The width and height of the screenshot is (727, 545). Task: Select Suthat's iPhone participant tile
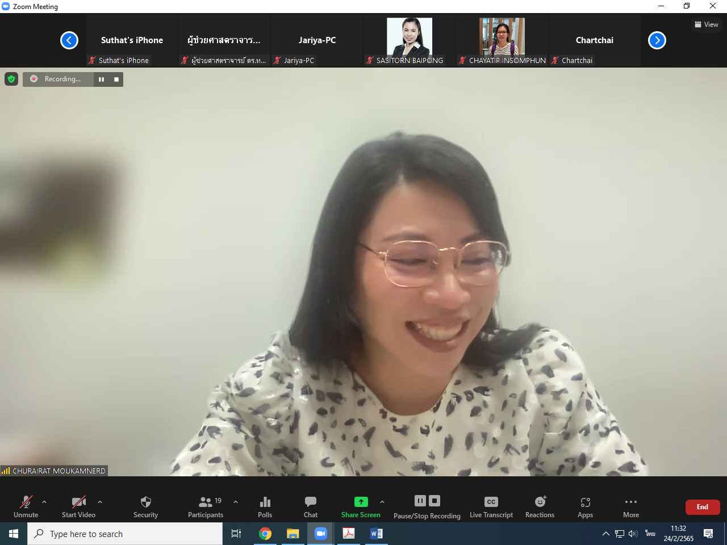point(132,40)
